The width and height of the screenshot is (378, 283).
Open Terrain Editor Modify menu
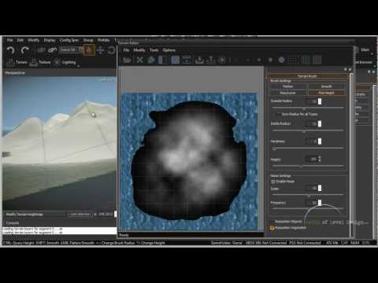click(x=139, y=50)
